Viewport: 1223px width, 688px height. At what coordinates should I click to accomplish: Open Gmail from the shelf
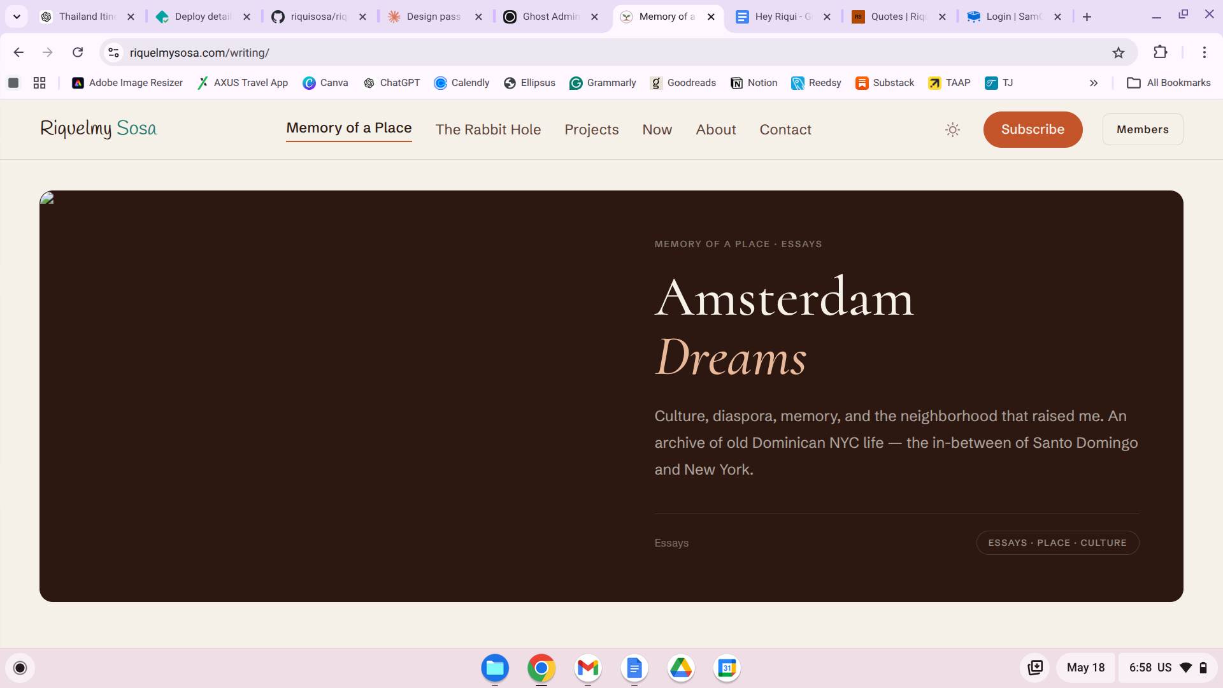coord(588,668)
